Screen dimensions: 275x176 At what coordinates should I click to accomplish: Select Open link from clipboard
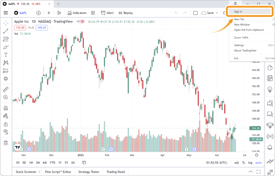pos(249,30)
